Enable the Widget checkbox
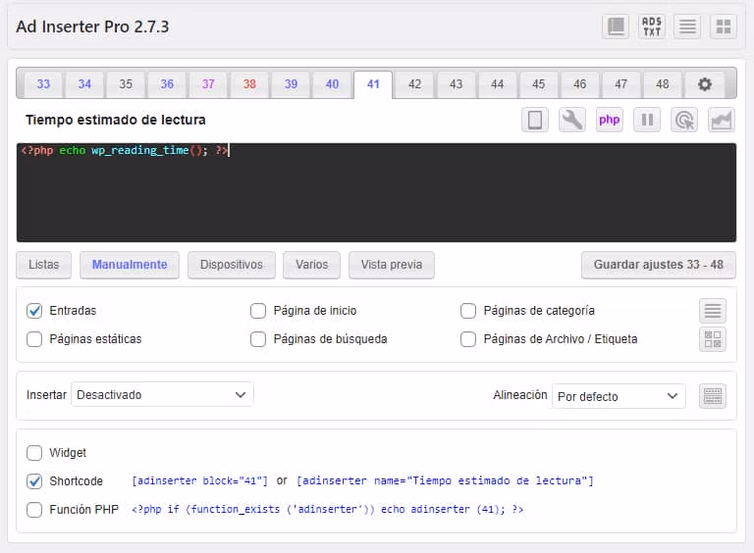 34,453
